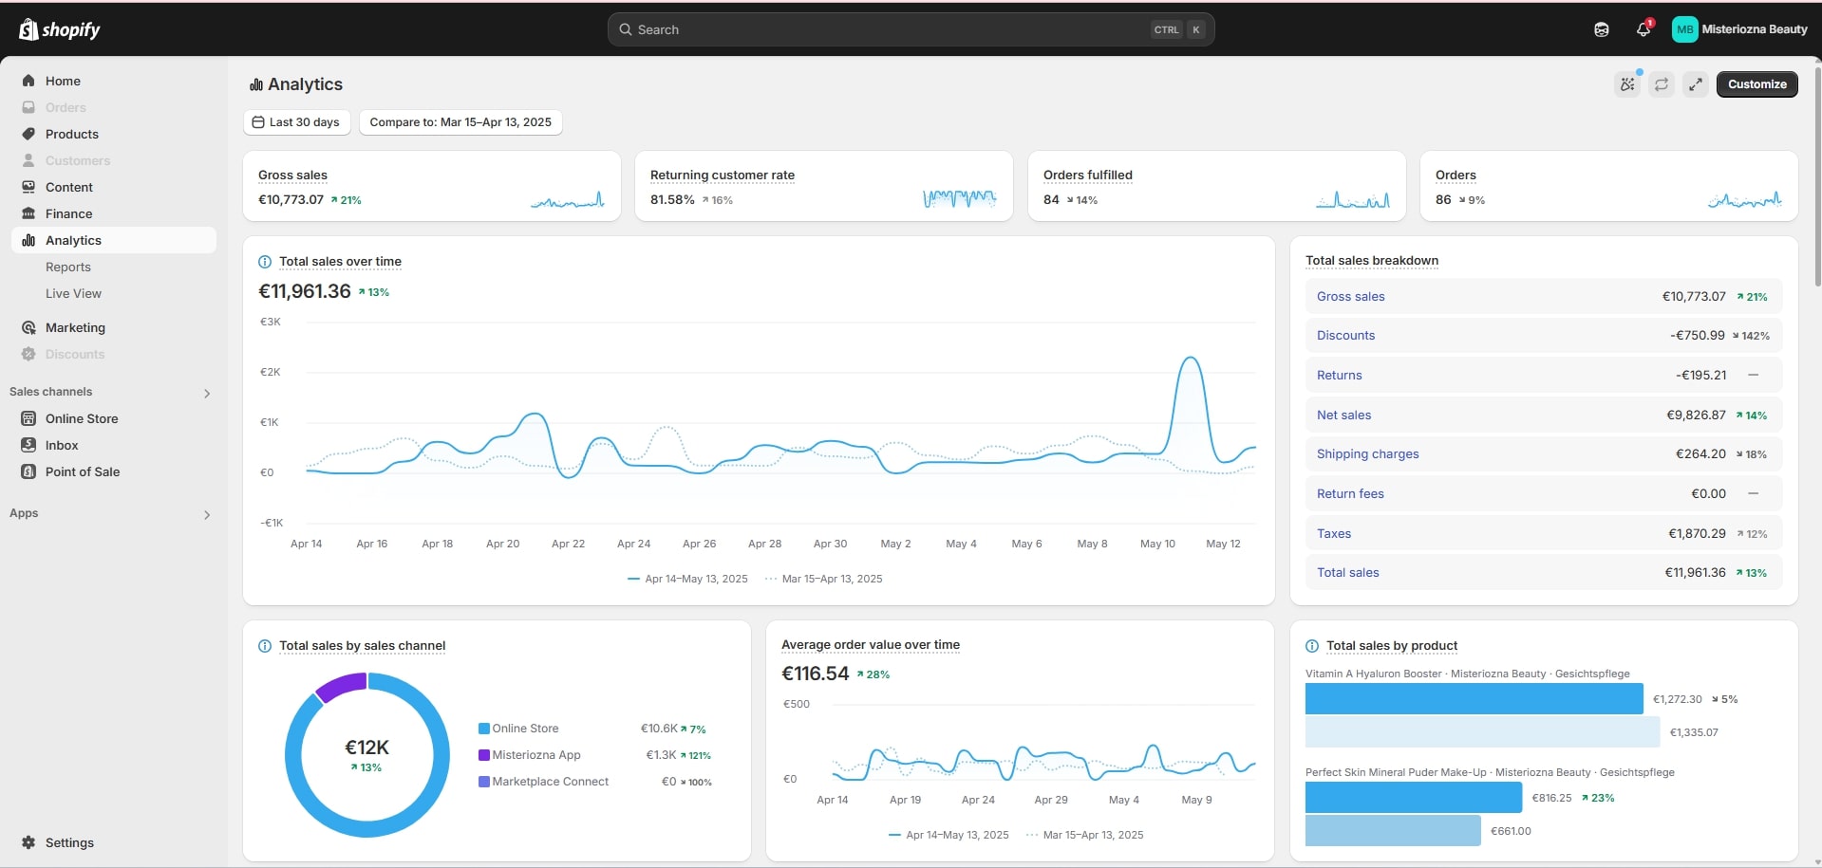The height and width of the screenshot is (868, 1822).
Task: Open the Last 30 days date picker
Action: coord(296,122)
